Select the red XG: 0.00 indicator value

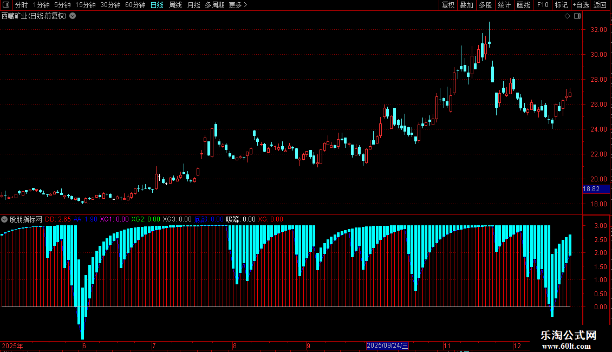click(x=270, y=219)
